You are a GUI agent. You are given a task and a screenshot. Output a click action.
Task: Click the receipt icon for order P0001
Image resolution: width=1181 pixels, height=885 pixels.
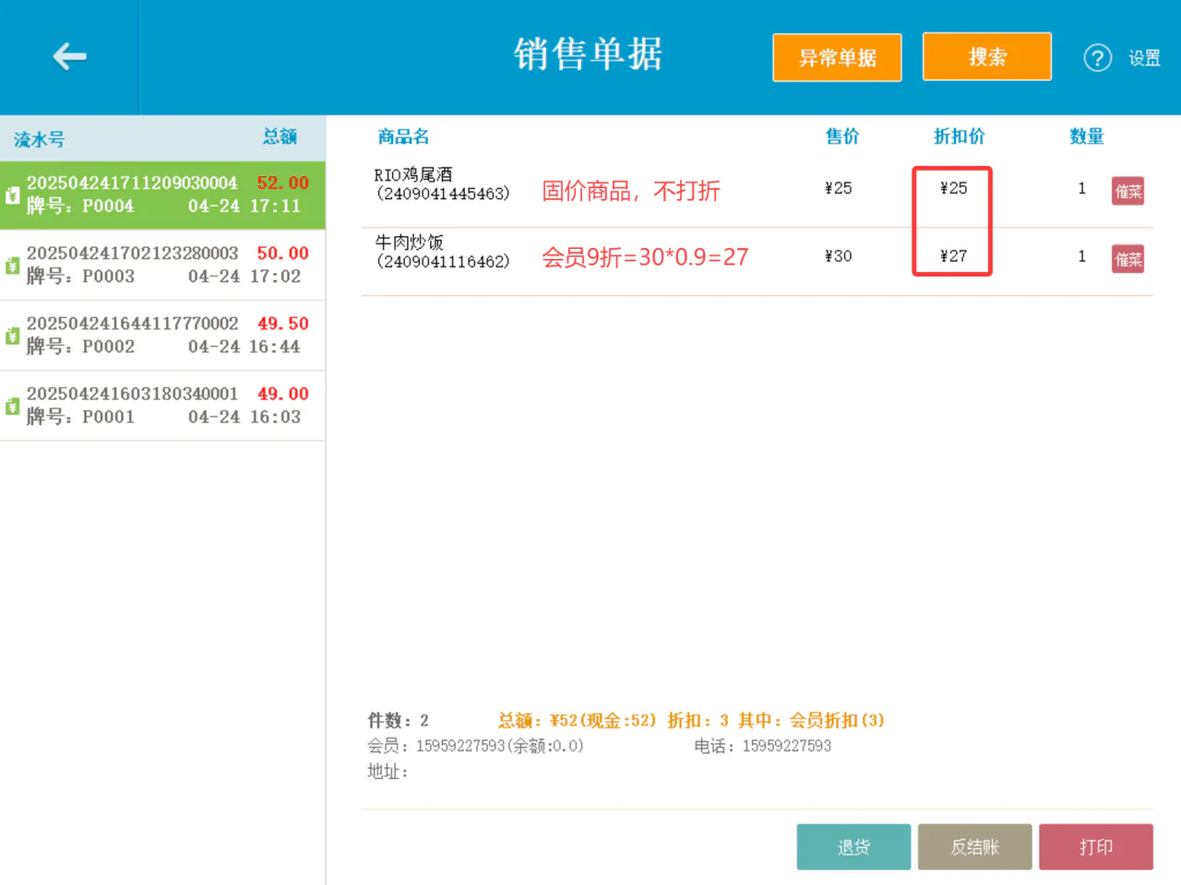click(12, 406)
